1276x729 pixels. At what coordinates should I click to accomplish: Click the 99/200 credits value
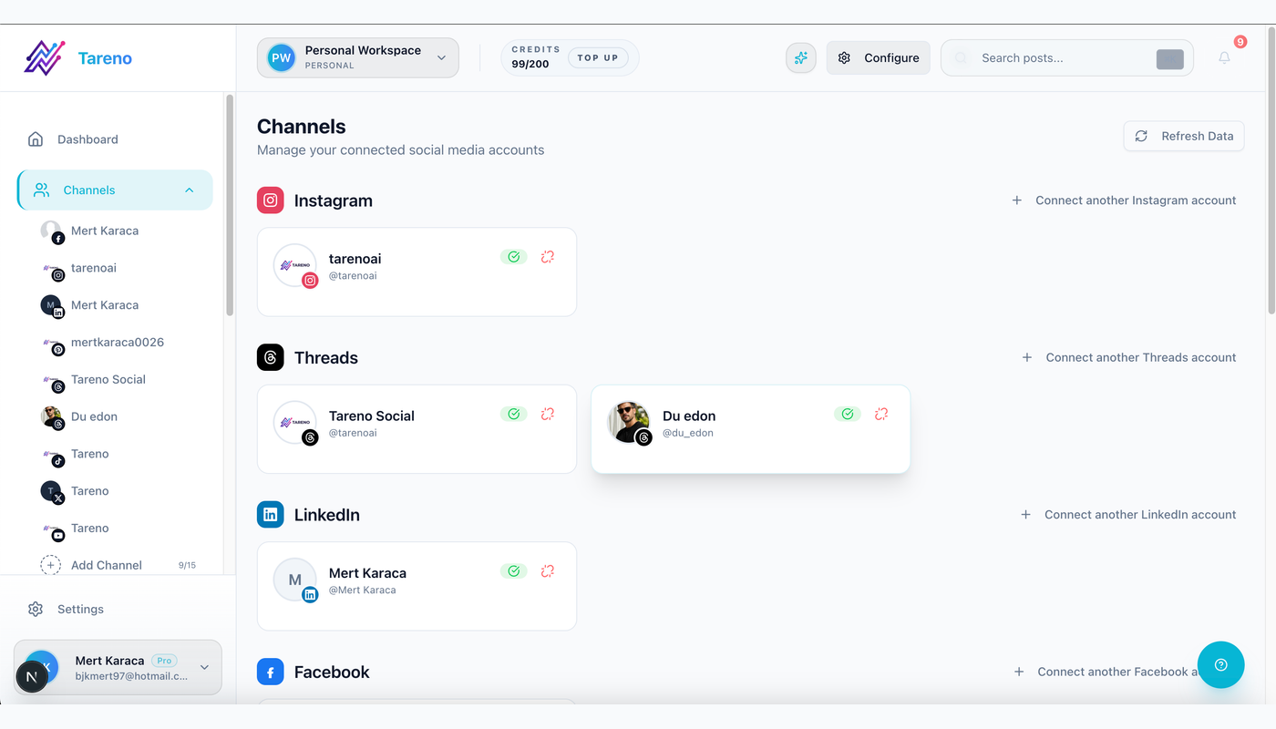click(x=530, y=65)
